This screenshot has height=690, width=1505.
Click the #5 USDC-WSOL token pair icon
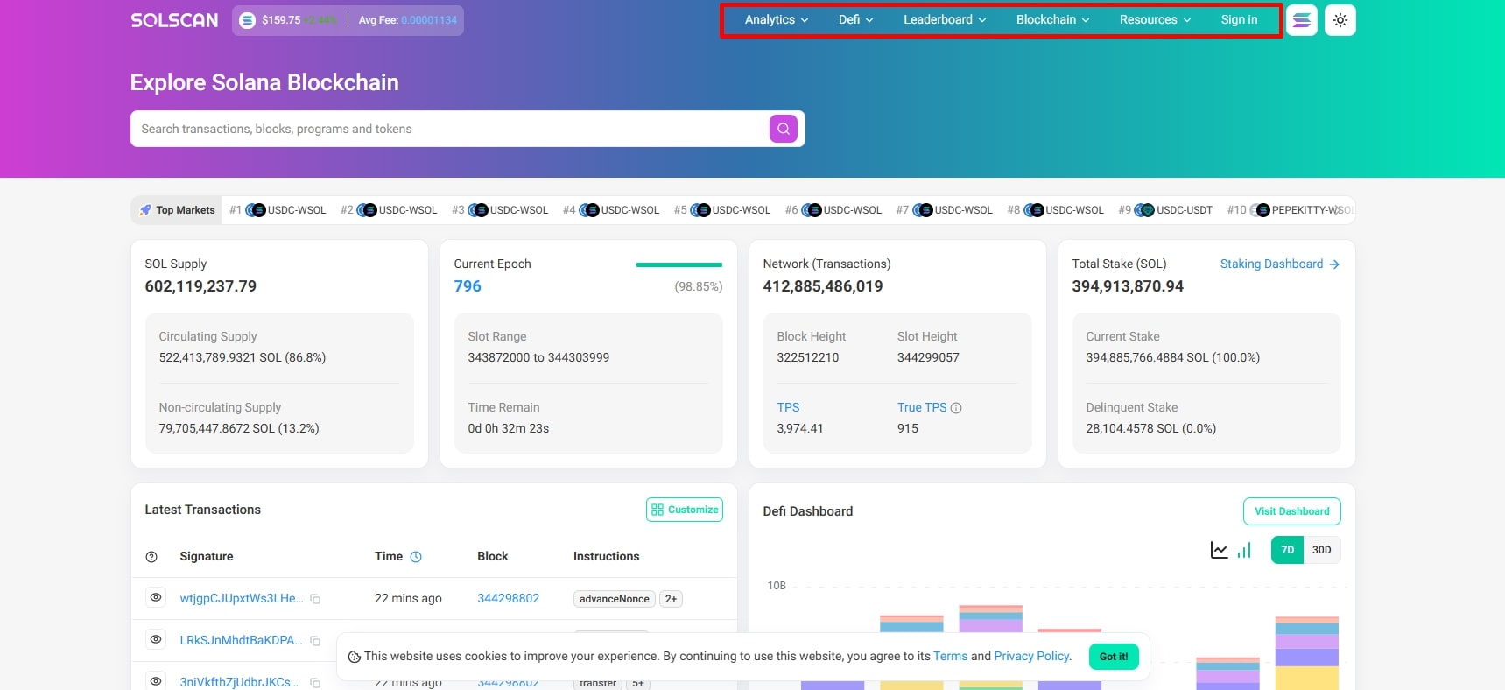[x=700, y=210]
